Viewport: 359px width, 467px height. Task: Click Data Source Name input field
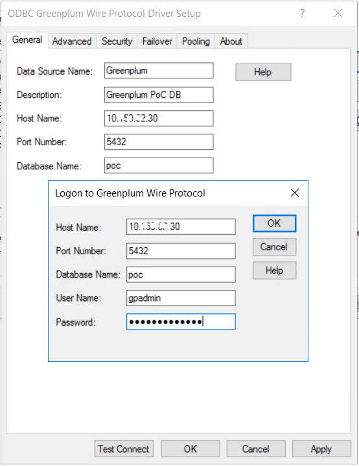tap(159, 71)
